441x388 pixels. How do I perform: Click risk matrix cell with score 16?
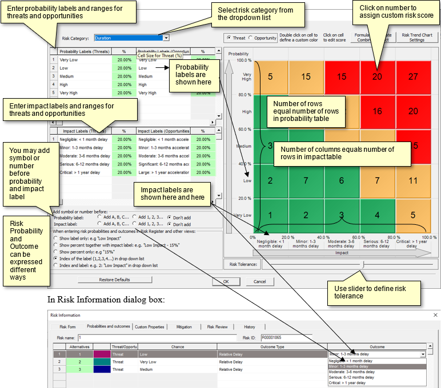click(x=378, y=111)
